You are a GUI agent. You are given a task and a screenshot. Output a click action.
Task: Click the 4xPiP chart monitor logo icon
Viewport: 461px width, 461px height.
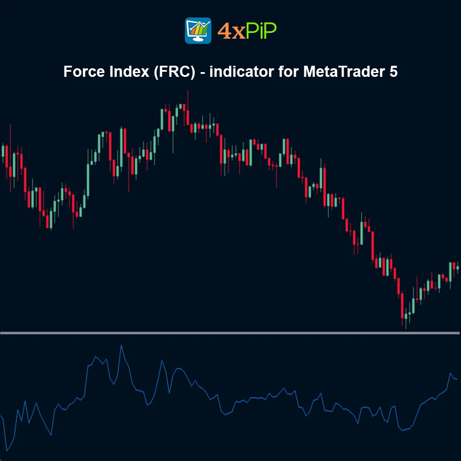pyautogui.click(x=198, y=31)
